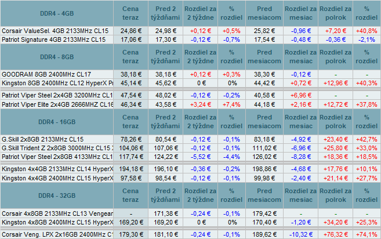381x239 pixels.
Task: Select monthly difference -0,96 €
Action: click(x=301, y=31)
